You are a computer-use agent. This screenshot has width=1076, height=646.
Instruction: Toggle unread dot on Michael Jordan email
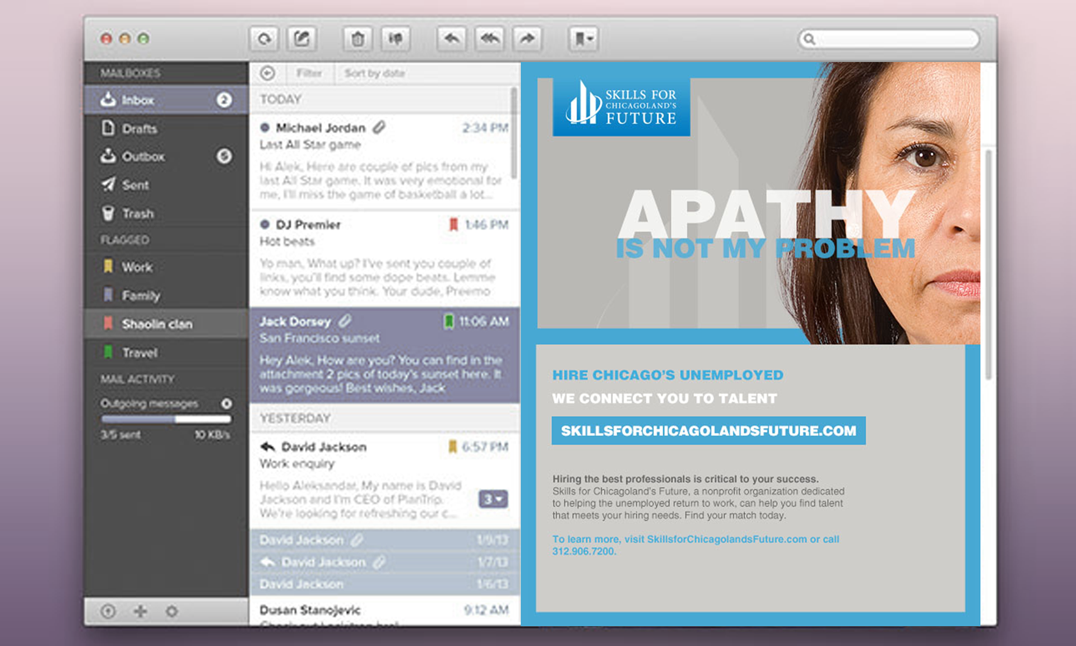[x=265, y=128]
